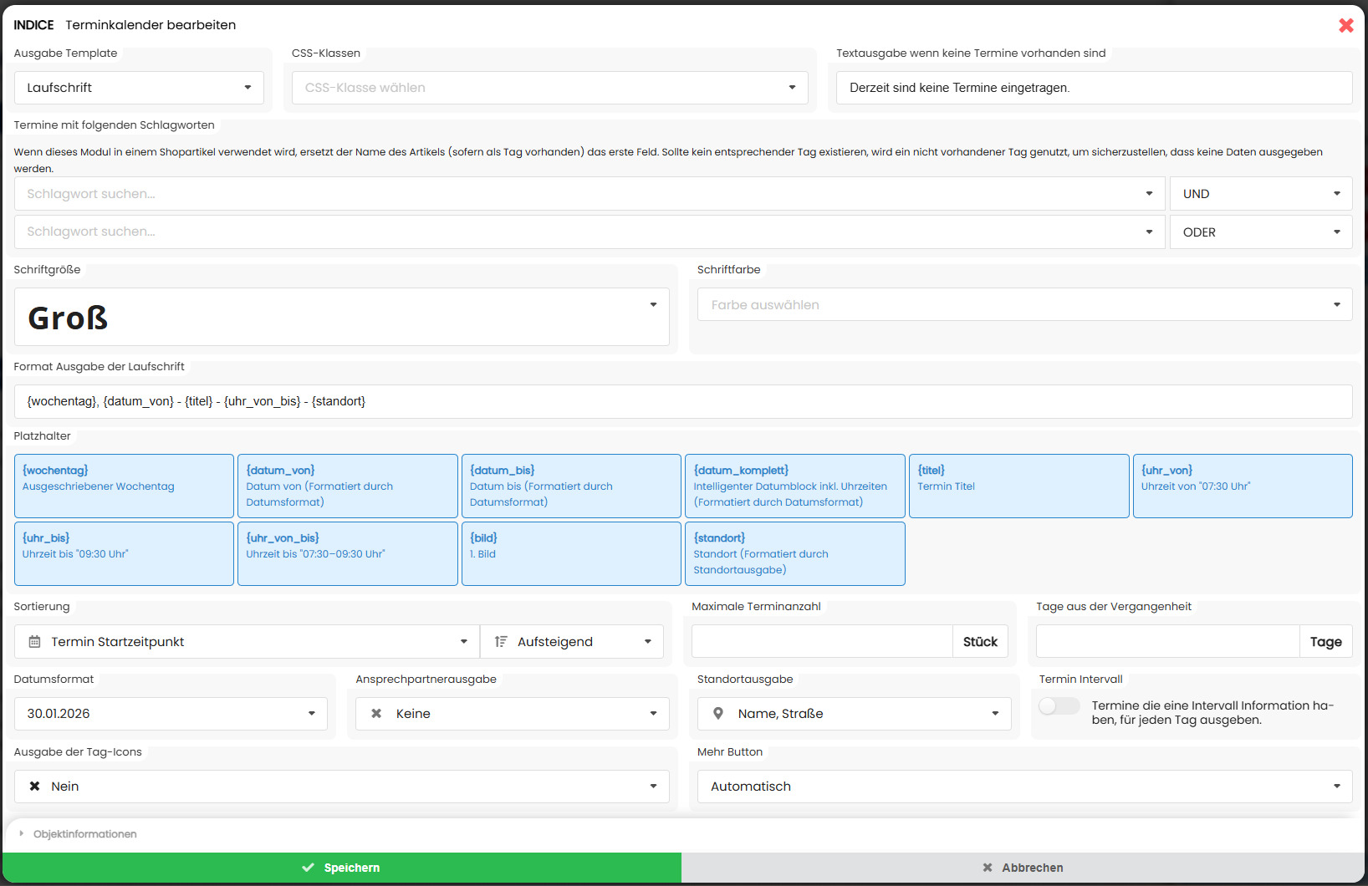
Task: Click the ascending sort icon beside Aufsteigend
Action: tap(501, 642)
